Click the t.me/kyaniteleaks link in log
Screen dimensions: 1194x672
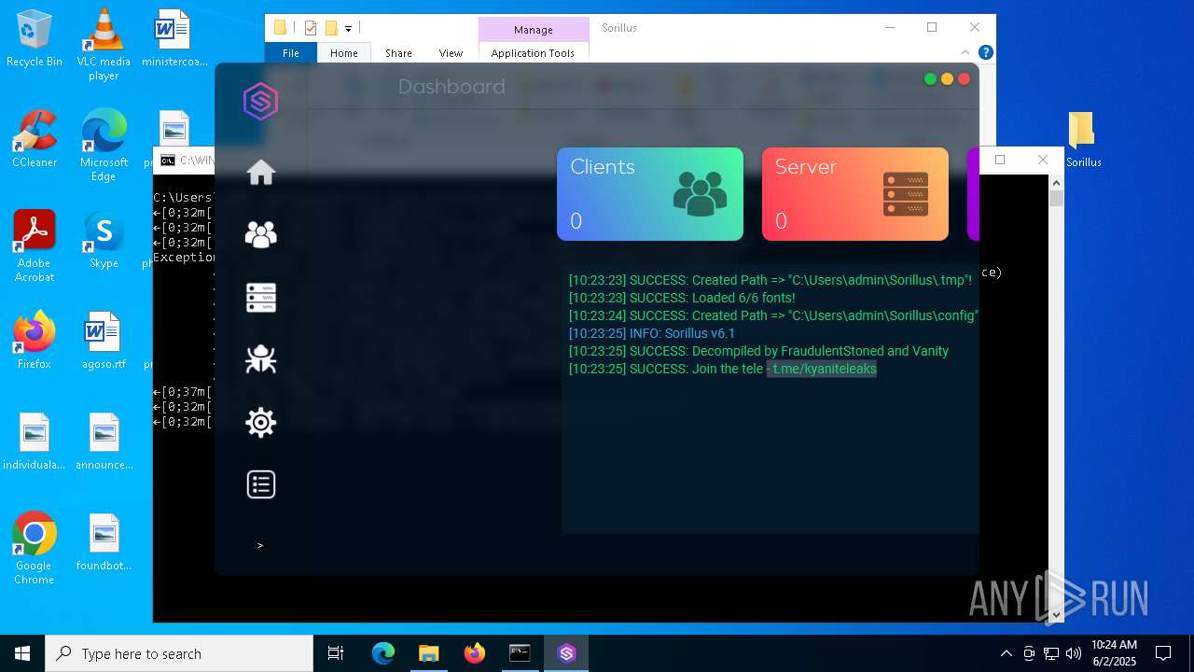825,369
